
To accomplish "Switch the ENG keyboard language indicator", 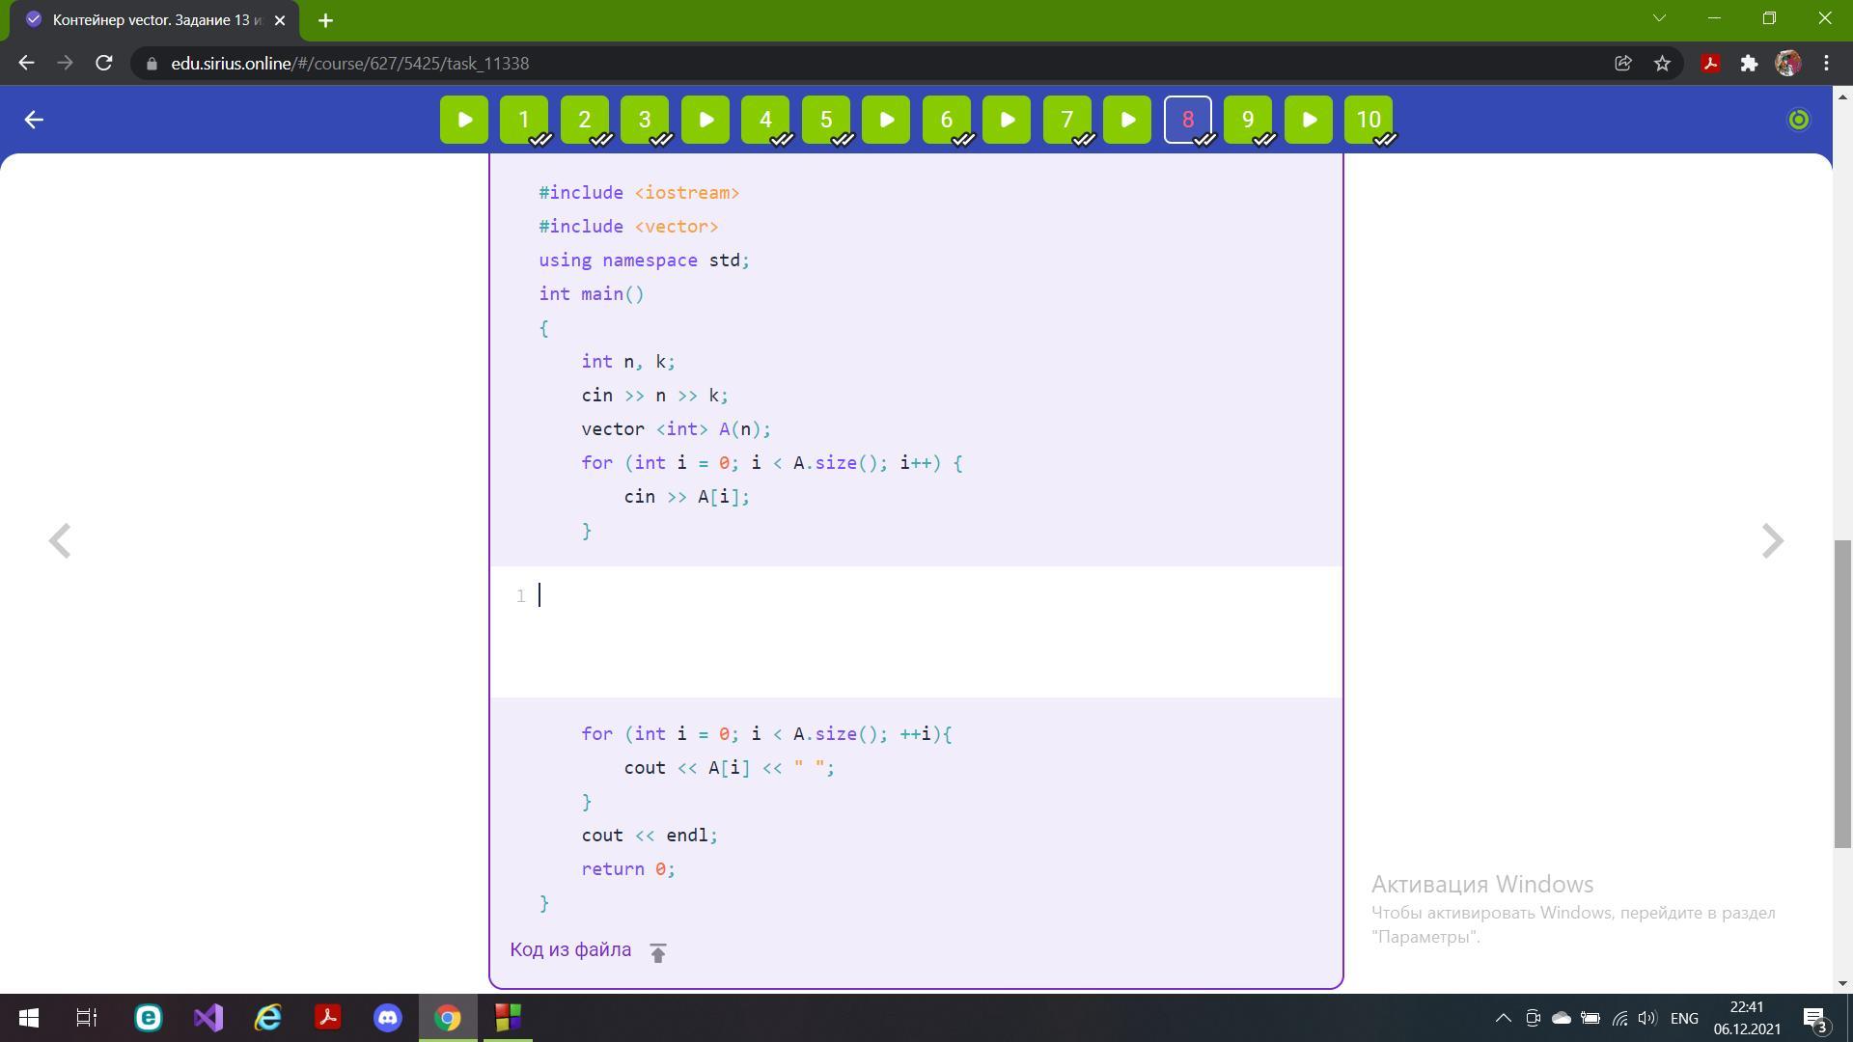I will click(1684, 1018).
